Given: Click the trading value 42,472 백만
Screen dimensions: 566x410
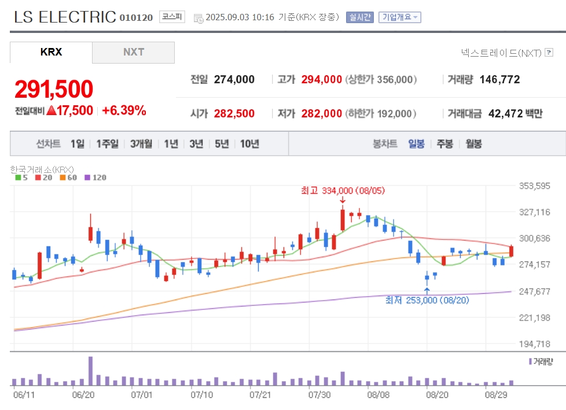Looking at the screenshot, I should 516,113.
